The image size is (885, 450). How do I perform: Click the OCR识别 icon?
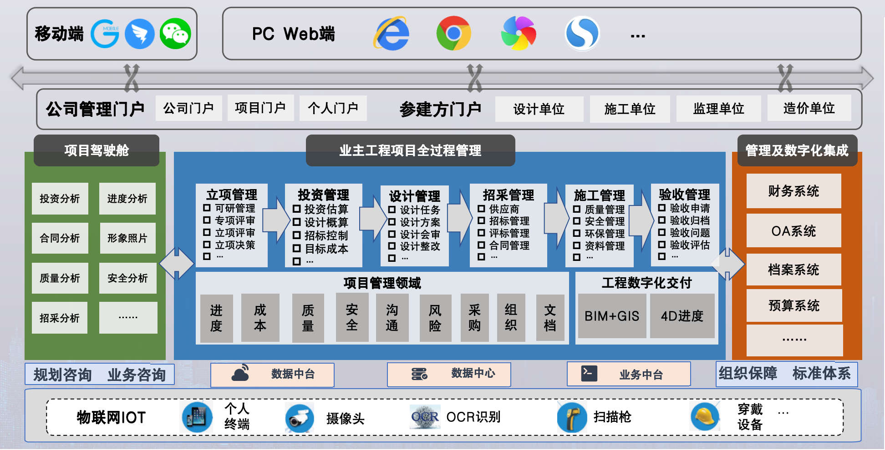click(425, 417)
